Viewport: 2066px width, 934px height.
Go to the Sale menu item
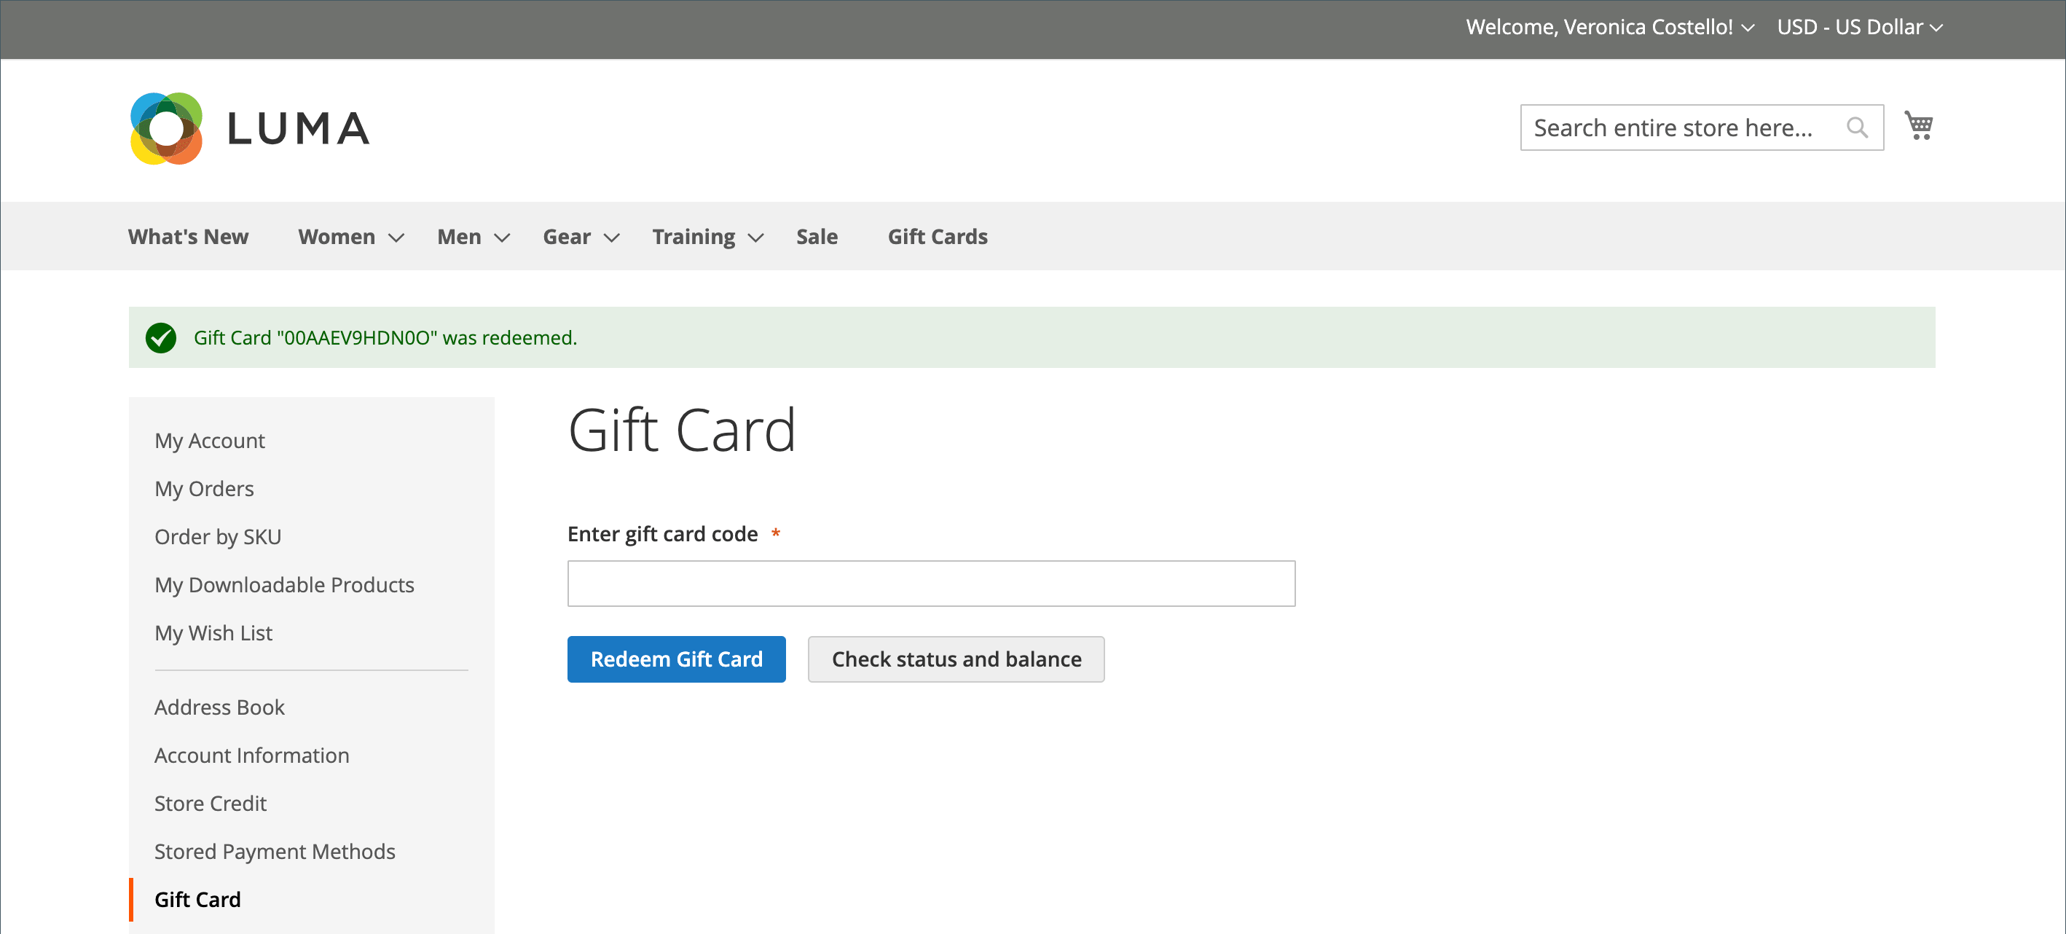pyautogui.click(x=817, y=237)
